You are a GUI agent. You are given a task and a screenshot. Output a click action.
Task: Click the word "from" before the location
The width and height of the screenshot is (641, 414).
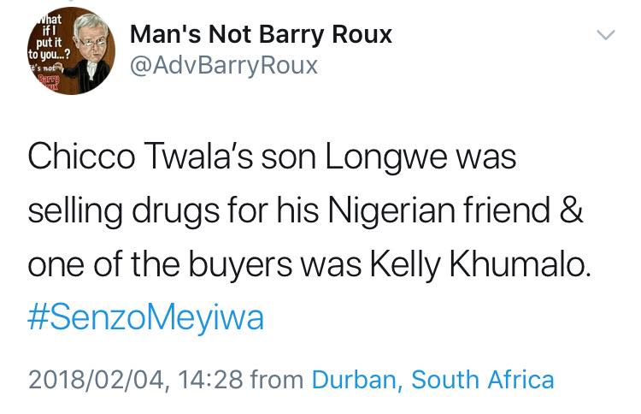(277, 380)
